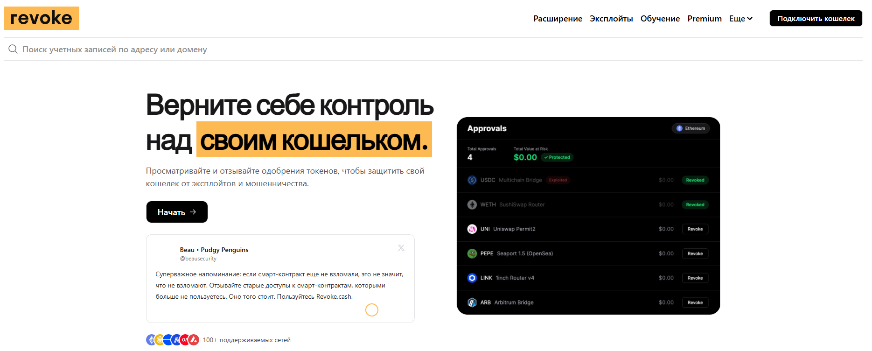This screenshot has width=872, height=351.
Task: Click the 'Arbitrum Bridge' spender text
Action: 514,302
